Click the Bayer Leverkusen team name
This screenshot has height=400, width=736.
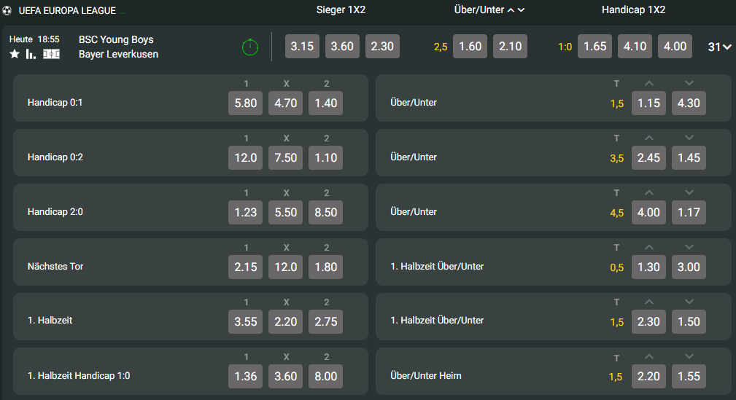tap(118, 54)
